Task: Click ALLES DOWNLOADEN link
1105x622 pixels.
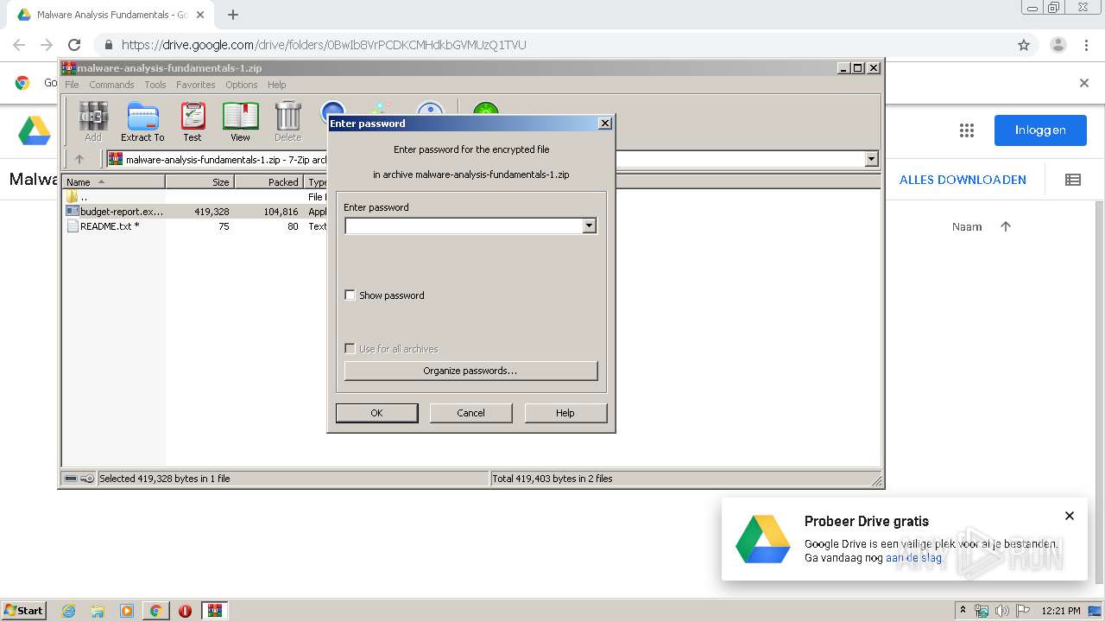Action: point(963,180)
